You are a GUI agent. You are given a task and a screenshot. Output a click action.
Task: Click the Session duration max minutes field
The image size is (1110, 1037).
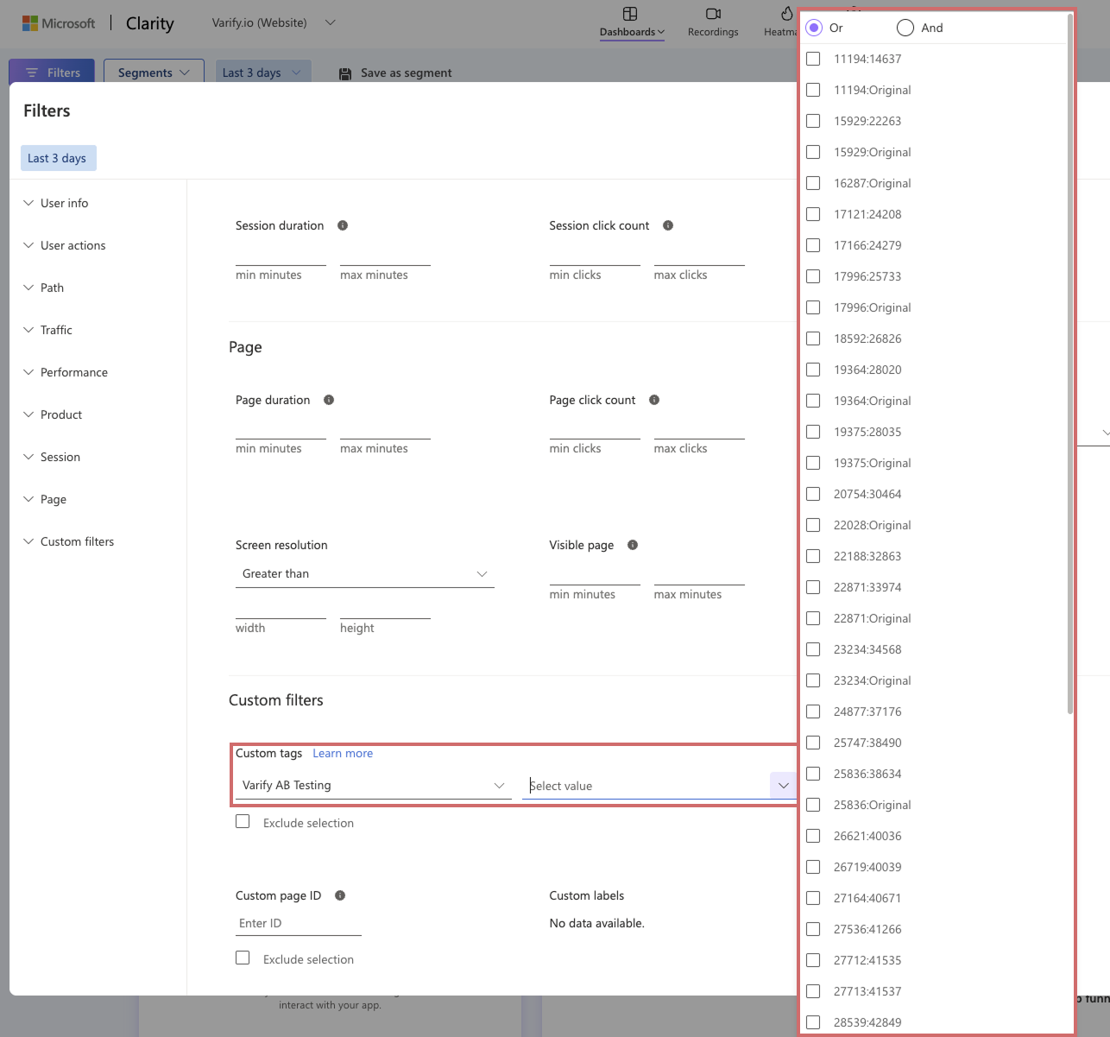point(385,255)
